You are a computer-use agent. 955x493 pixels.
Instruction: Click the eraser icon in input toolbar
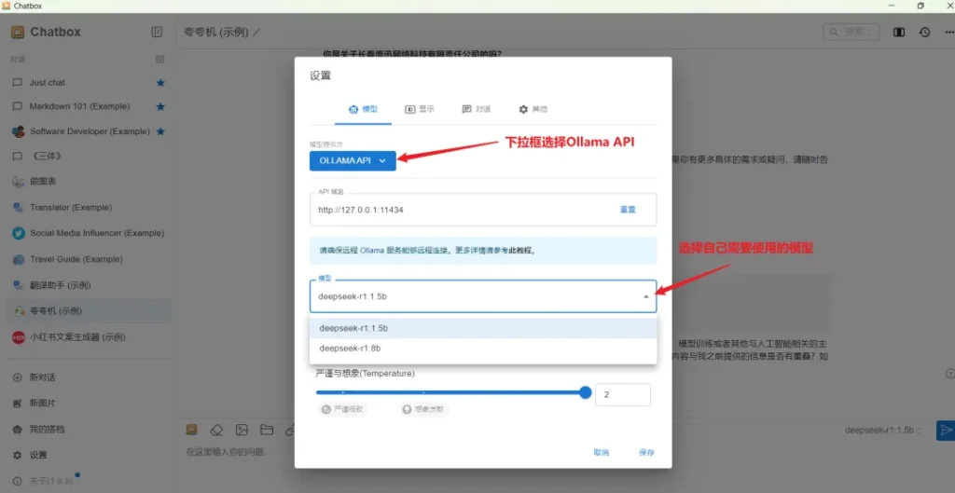point(216,430)
